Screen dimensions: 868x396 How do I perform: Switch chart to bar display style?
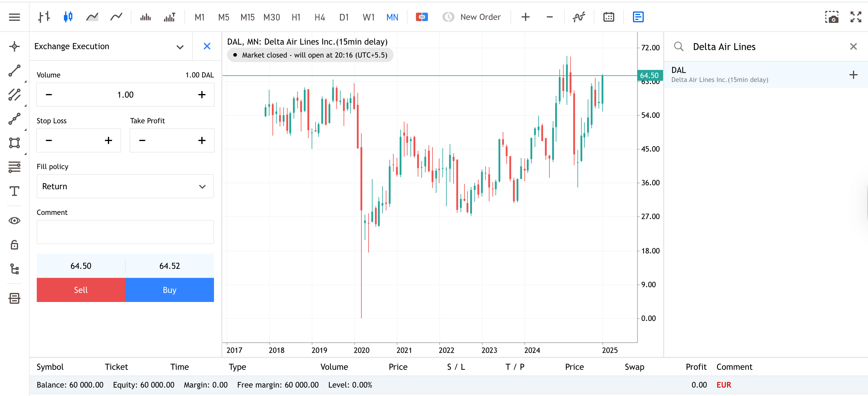point(44,17)
